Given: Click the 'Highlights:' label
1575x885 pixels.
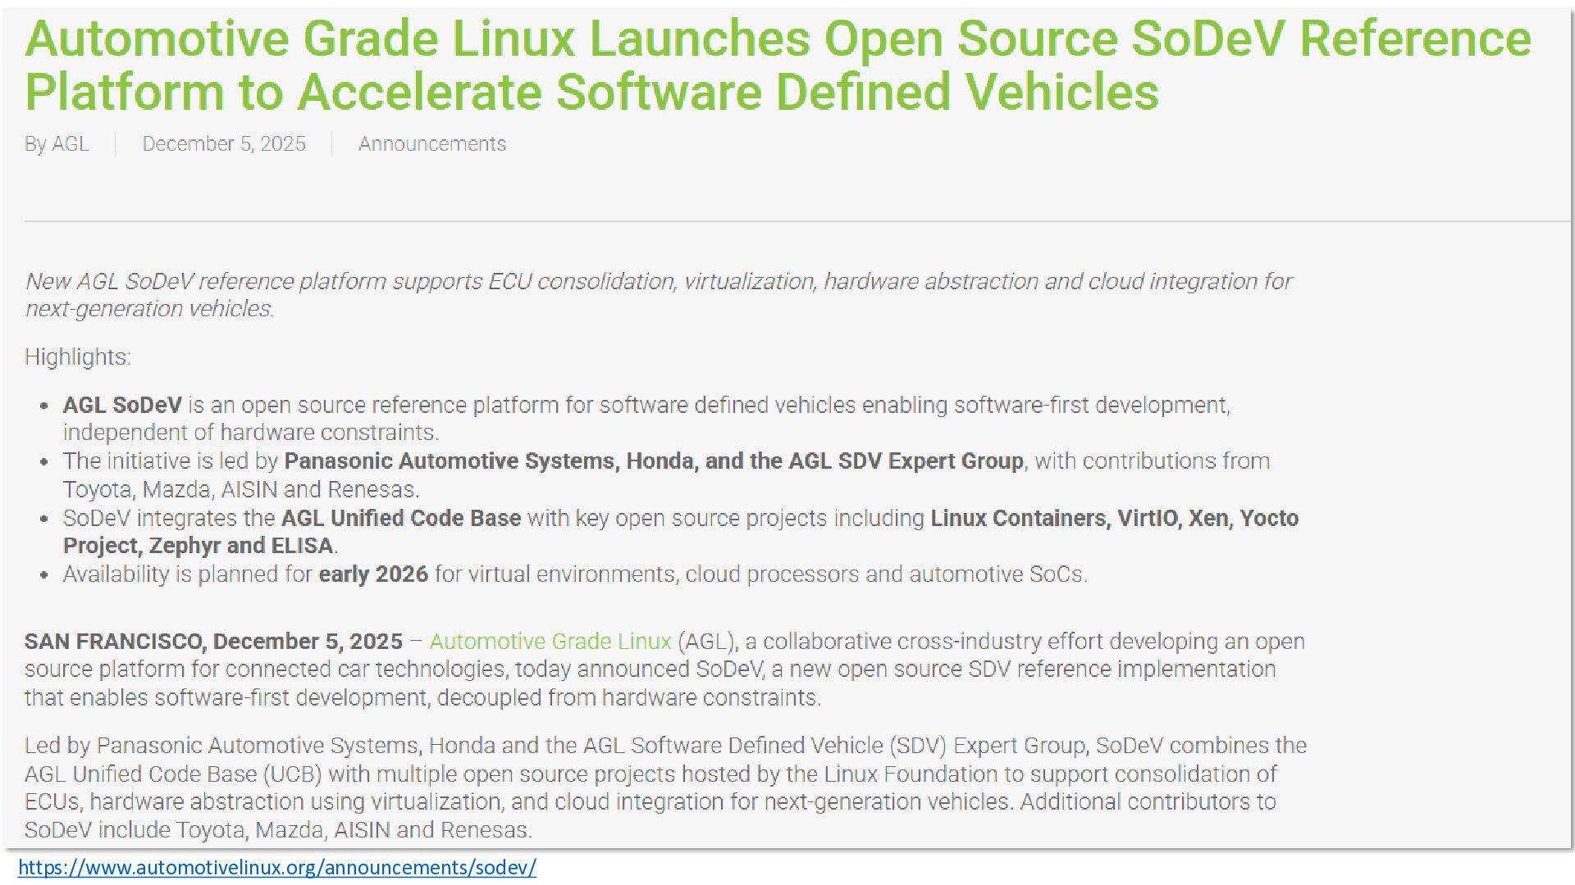Looking at the screenshot, I should tap(78, 357).
